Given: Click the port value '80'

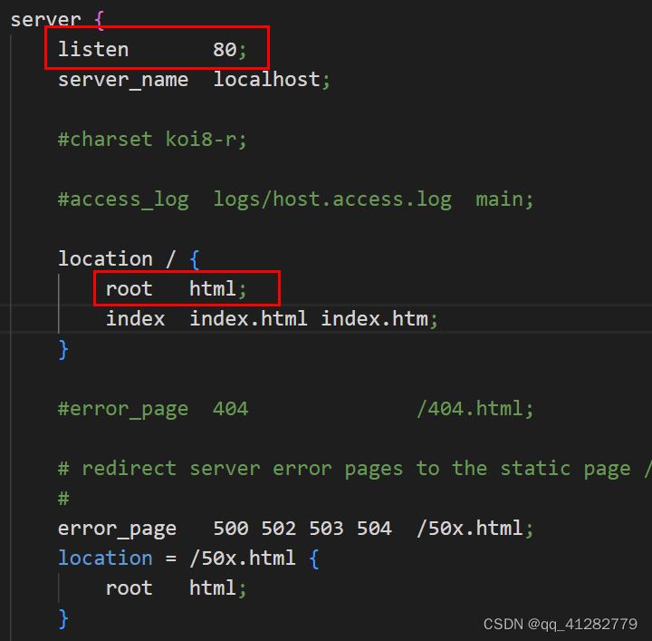Looking at the screenshot, I should tap(225, 49).
